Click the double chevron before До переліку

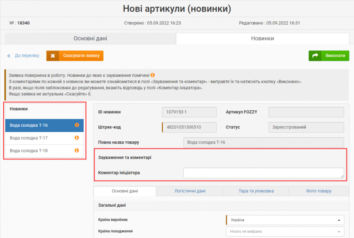coord(9,56)
